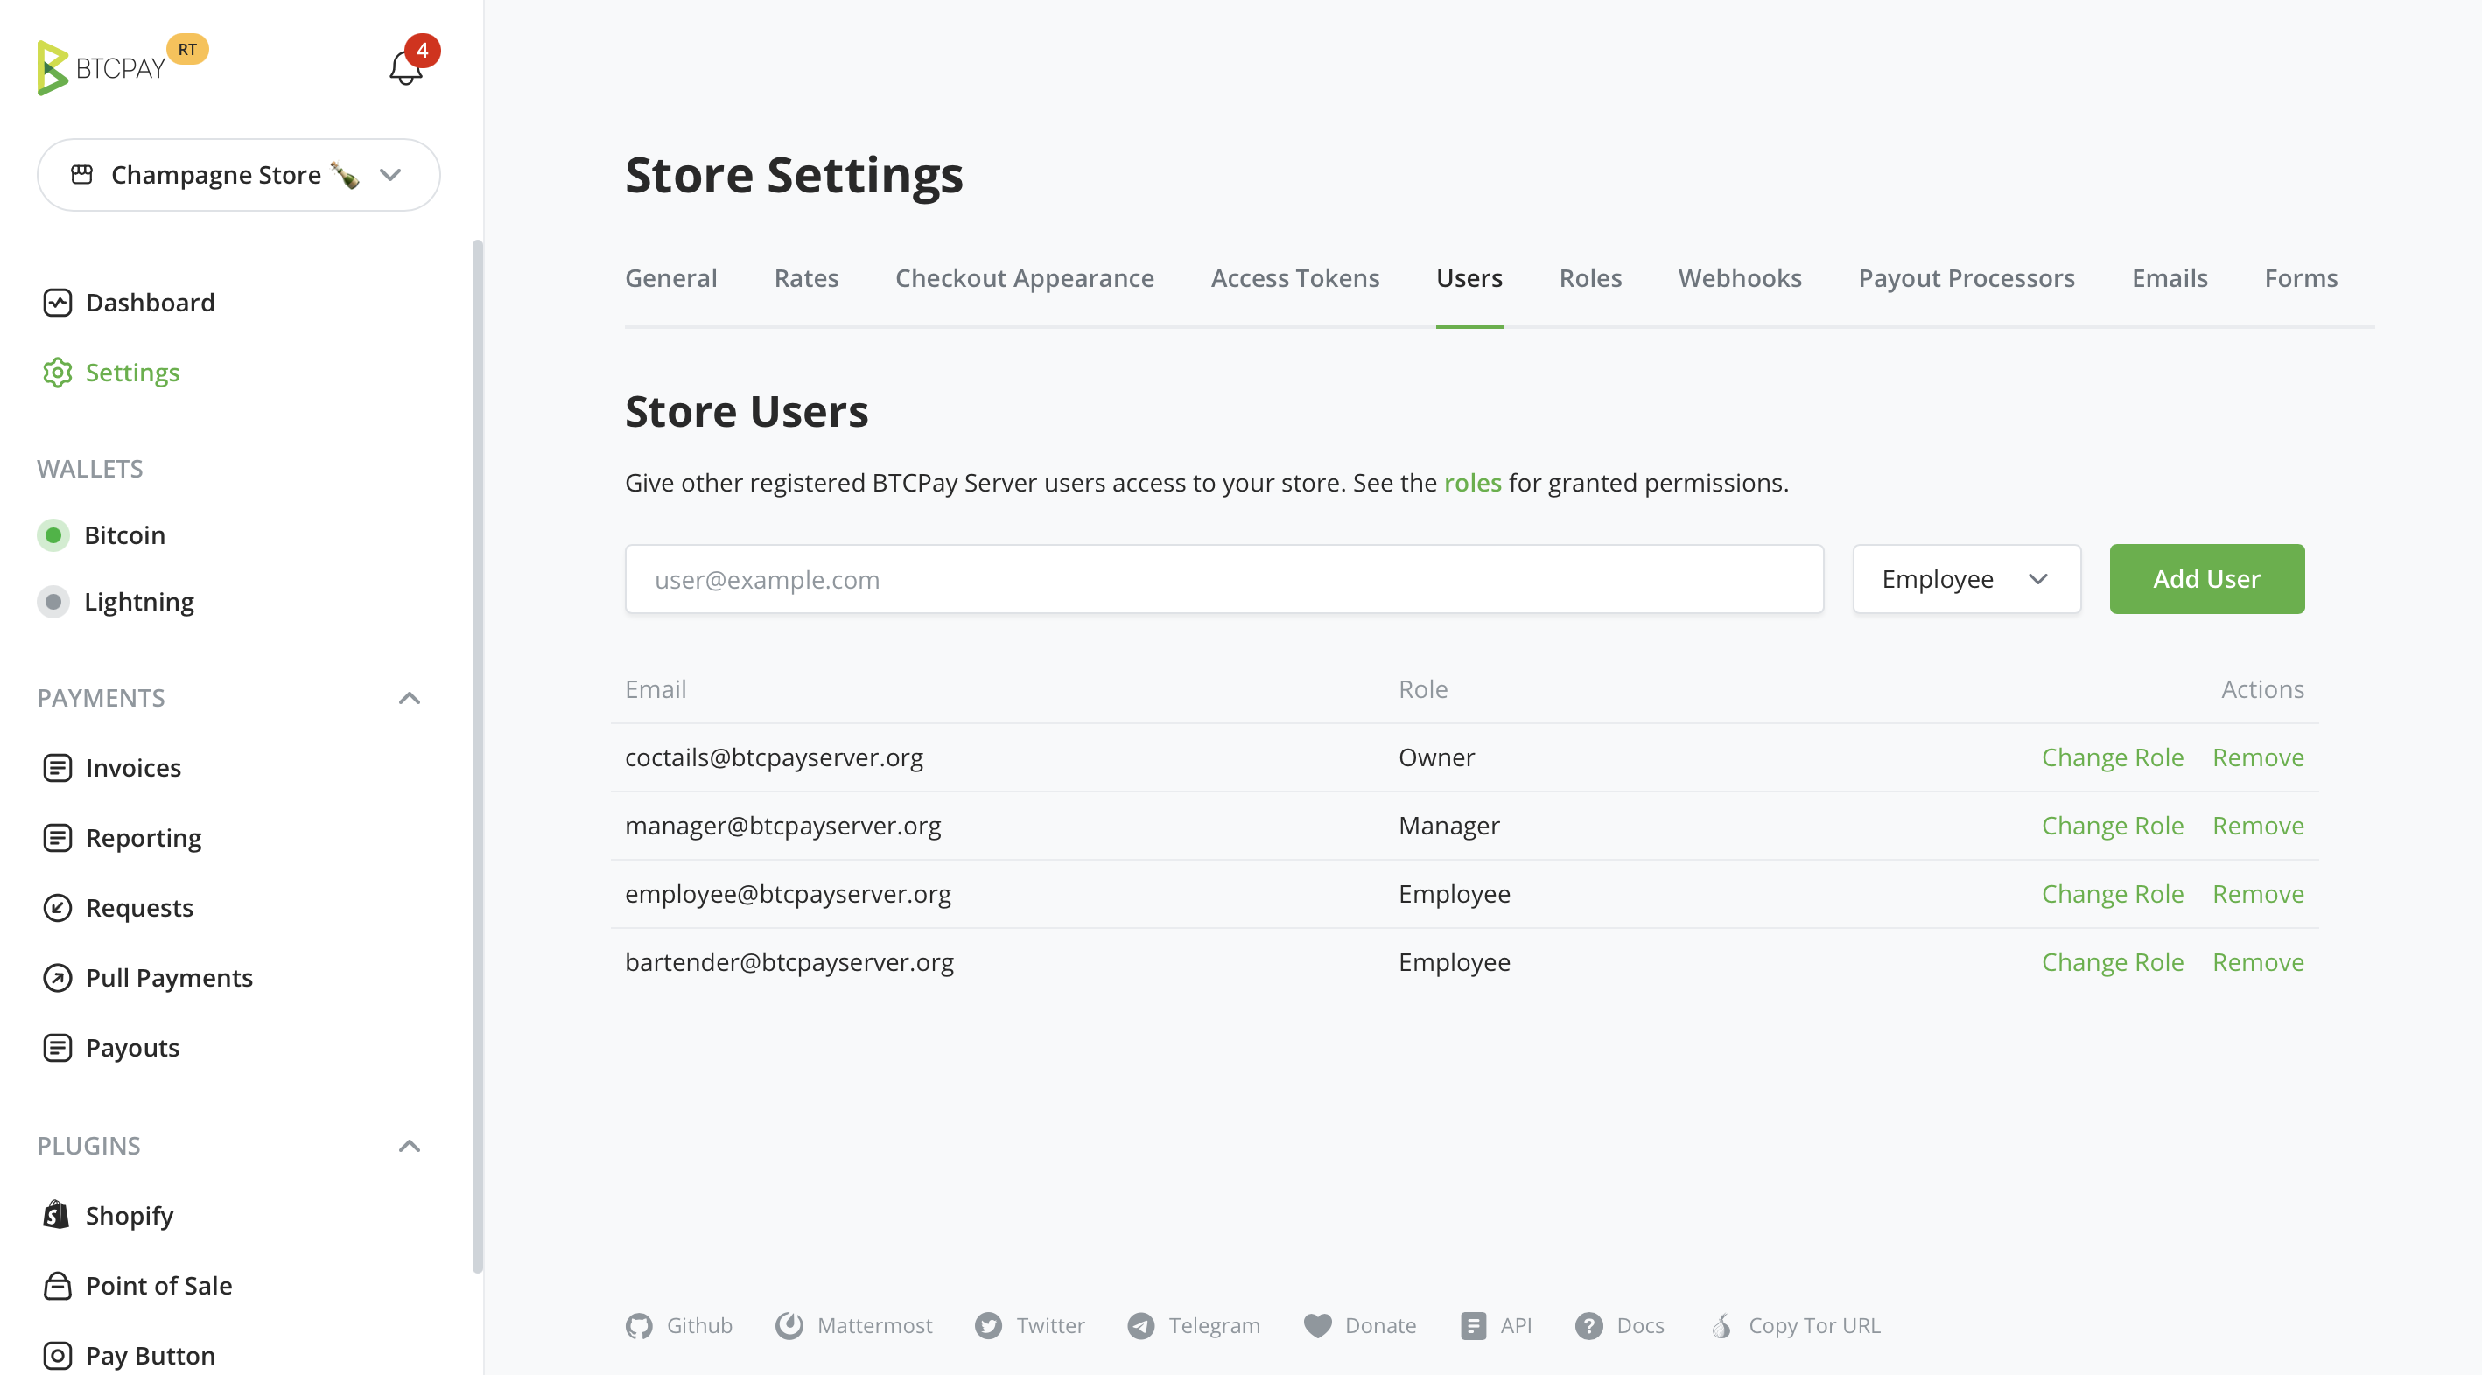The width and height of the screenshot is (2482, 1375).
Task: Remove bartender@btcpayserver.org user
Action: (2259, 963)
